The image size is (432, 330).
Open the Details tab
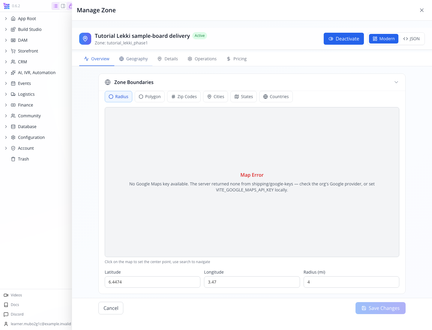click(x=168, y=59)
